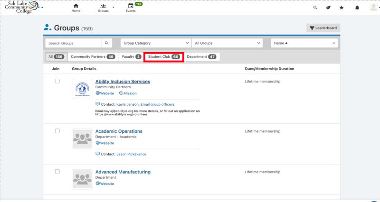380x202 pixels.
Task: Switch to the Community Partners tab
Action: pyautogui.click(x=93, y=57)
